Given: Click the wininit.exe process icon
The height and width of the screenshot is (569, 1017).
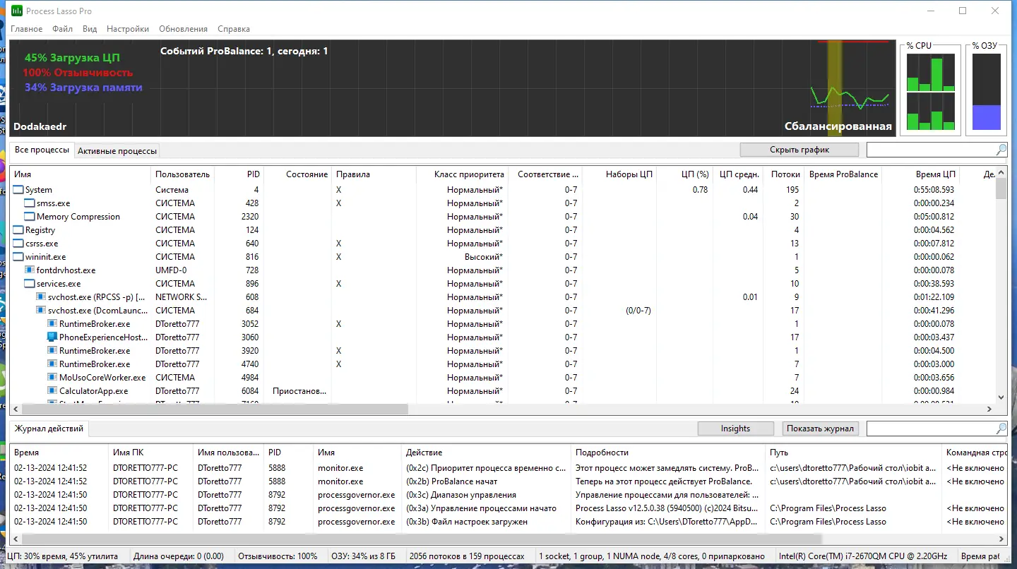Looking at the screenshot, I should (18, 257).
